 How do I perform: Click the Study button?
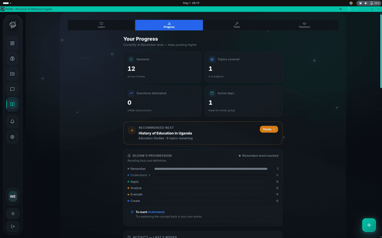(269, 129)
